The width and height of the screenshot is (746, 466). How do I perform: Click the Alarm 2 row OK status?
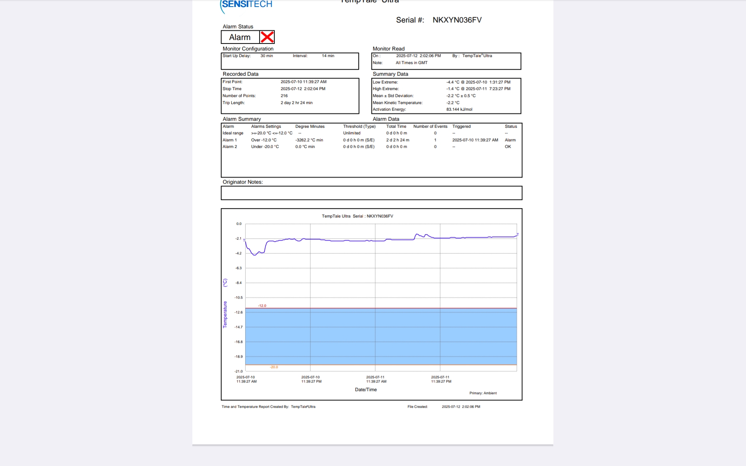tap(507, 147)
